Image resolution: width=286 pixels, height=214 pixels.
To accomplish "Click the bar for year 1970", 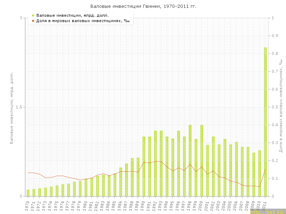I will pos(28,193).
